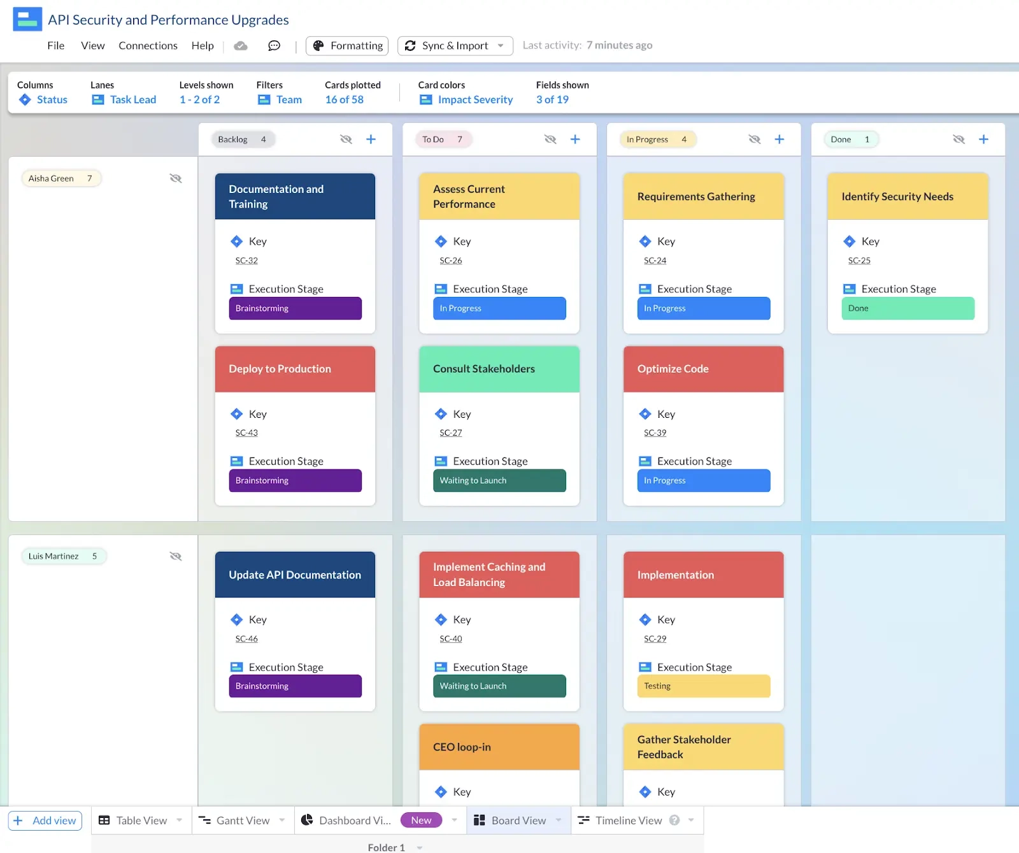1019x853 pixels.
Task: Open the Connections menu
Action: 148,45
